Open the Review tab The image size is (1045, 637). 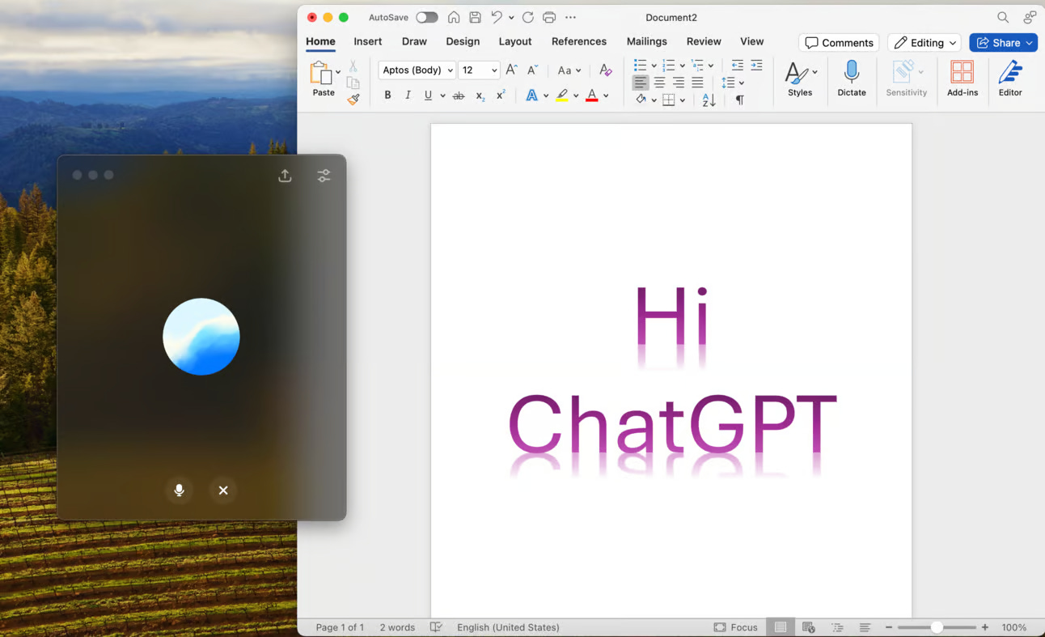click(x=704, y=41)
